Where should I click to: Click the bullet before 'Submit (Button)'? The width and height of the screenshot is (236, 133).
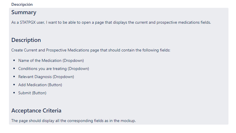click(x=14, y=93)
